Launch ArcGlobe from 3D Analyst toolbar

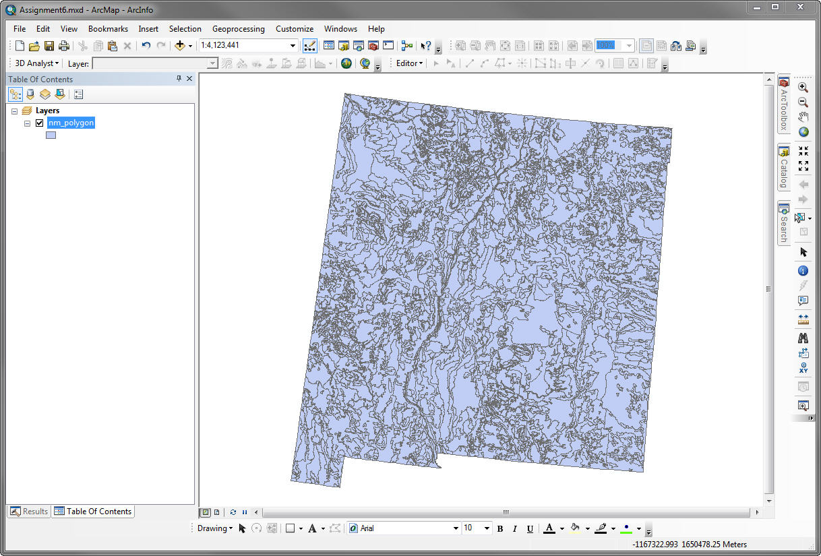tap(365, 63)
